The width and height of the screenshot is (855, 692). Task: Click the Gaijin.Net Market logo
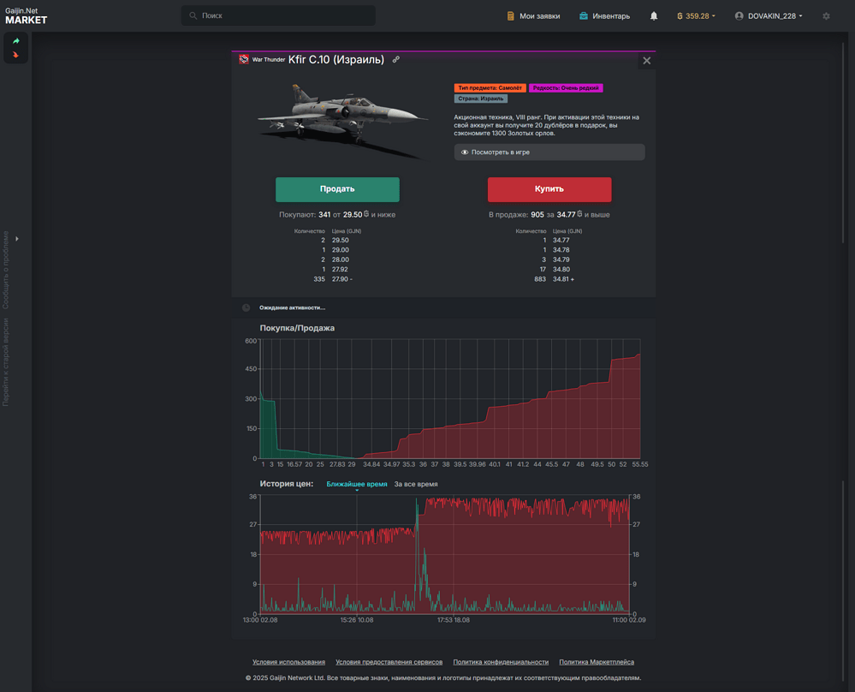(x=27, y=15)
